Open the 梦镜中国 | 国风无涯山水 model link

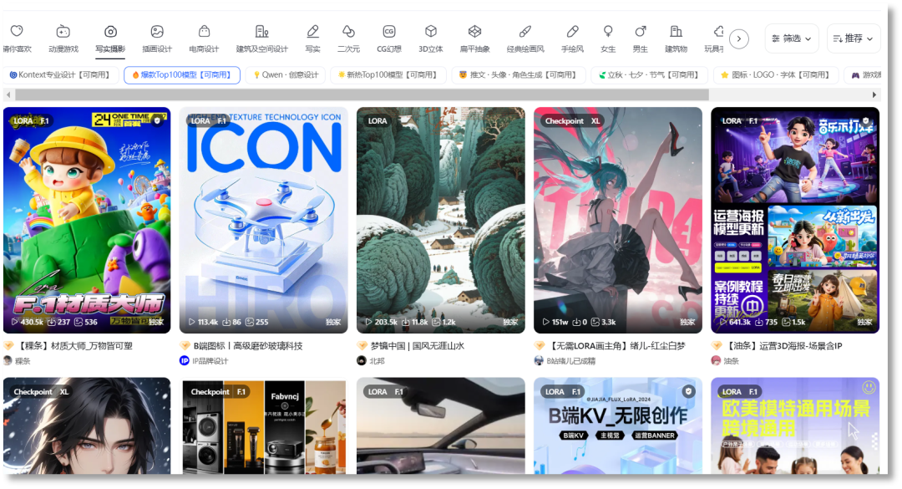(418, 345)
